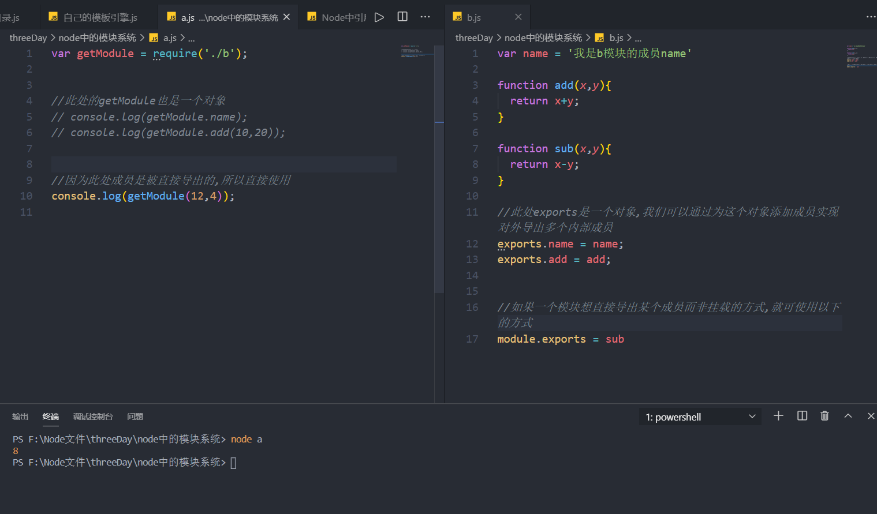Kill terminal with trash icon
The width and height of the screenshot is (877, 514).
pyautogui.click(x=824, y=416)
